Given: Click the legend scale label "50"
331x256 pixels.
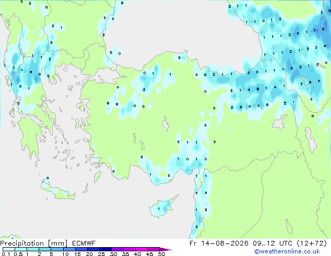Looking at the screenshot, I should click(161, 254).
